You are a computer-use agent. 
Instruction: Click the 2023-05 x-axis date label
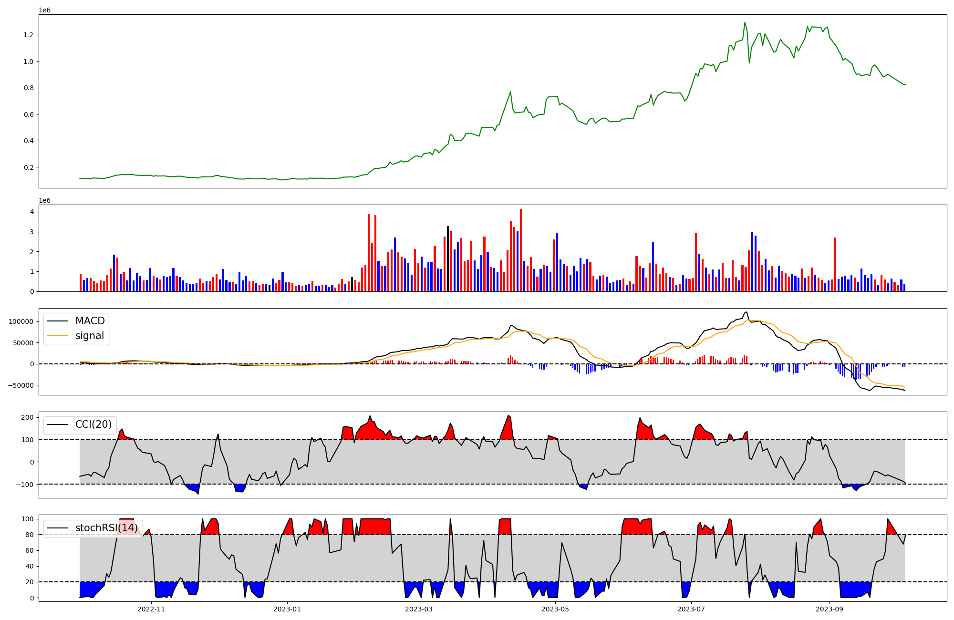pos(555,609)
